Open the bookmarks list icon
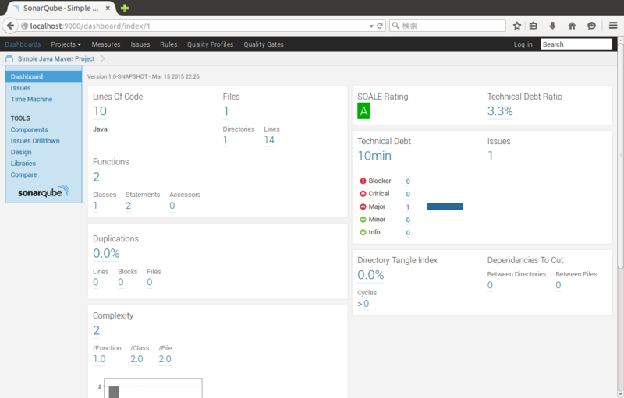This screenshot has height=398, width=624. coord(534,26)
